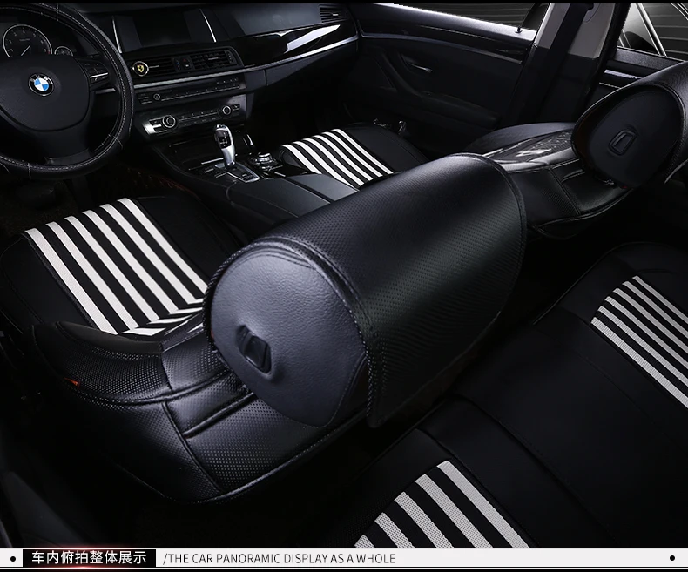The image size is (688, 572).
Task: Click the BMW logo on the steering wheel
Action: point(41,84)
